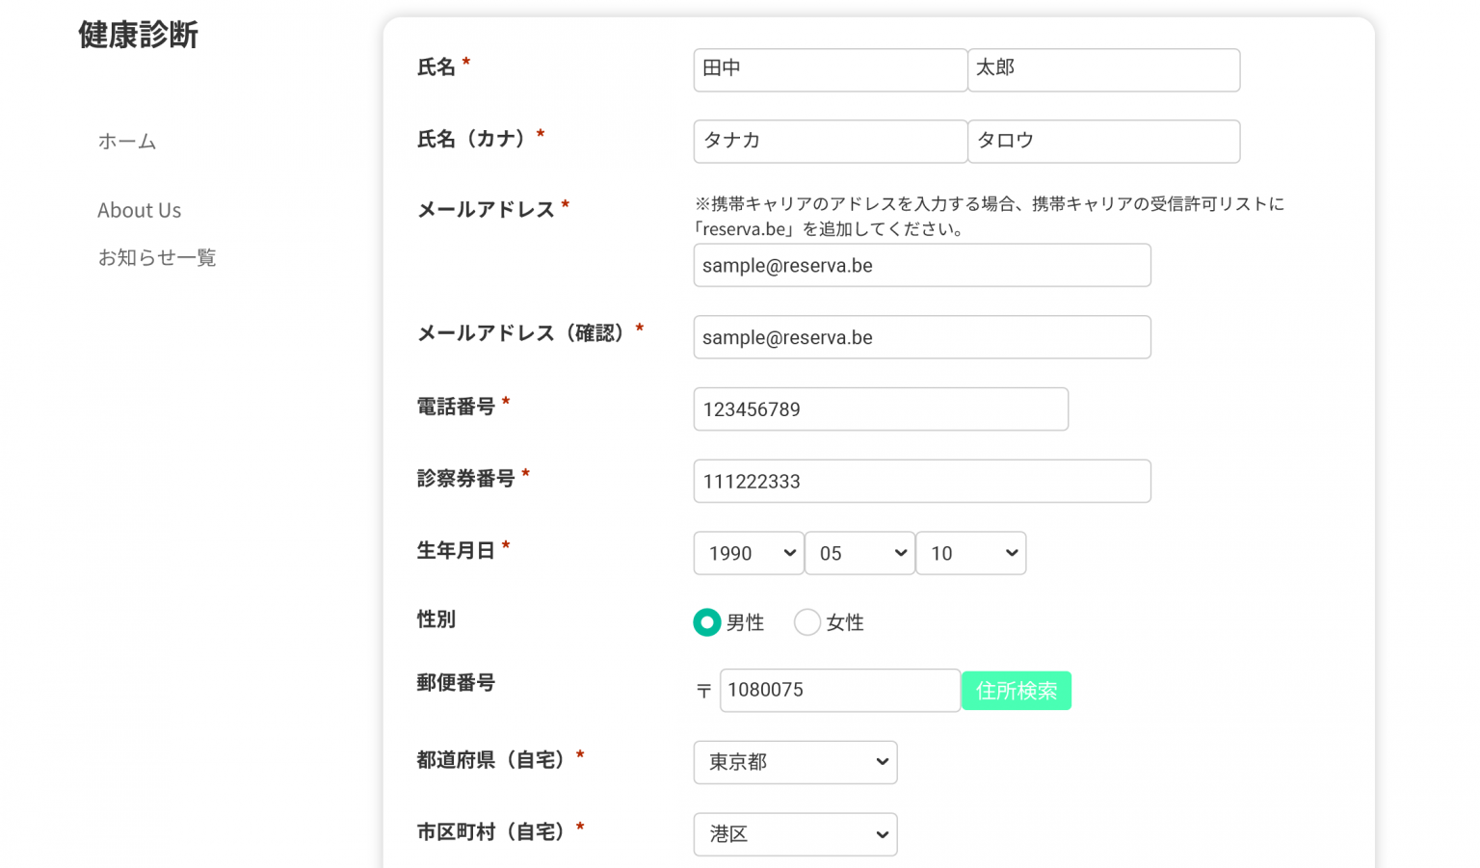Open お知らせ一覧 in the sidebar
The height and width of the screenshot is (868, 1480).
point(156,257)
